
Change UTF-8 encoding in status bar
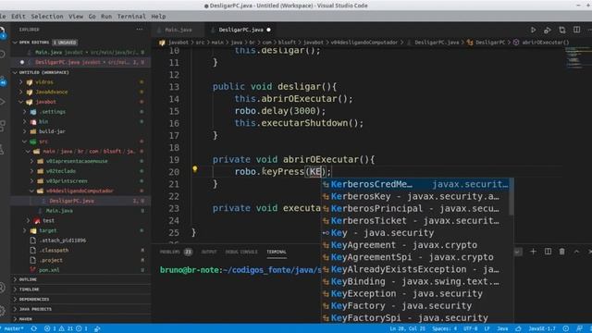[x=471, y=328]
